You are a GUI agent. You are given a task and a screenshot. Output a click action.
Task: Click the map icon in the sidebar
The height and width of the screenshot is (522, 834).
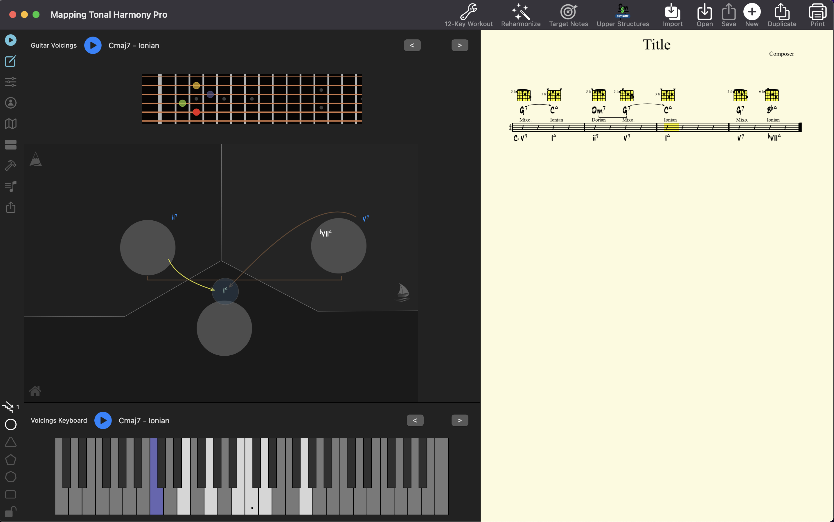(11, 124)
